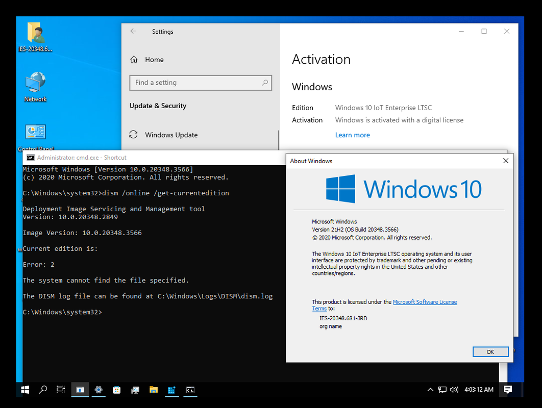Click edition text Windows 10 IoT Enterprise LTSC
542x408 pixels.
pos(383,108)
